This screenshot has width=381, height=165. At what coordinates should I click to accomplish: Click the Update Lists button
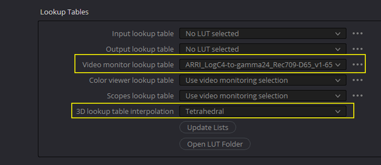tap(208, 127)
